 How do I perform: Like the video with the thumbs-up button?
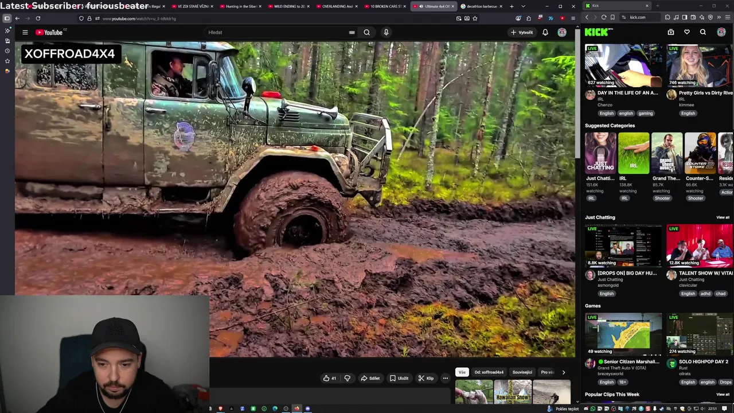click(330, 378)
